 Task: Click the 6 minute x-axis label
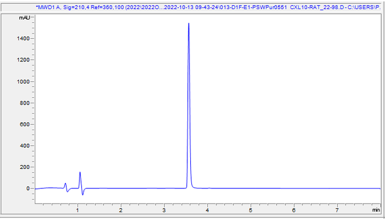coord(294,210)
